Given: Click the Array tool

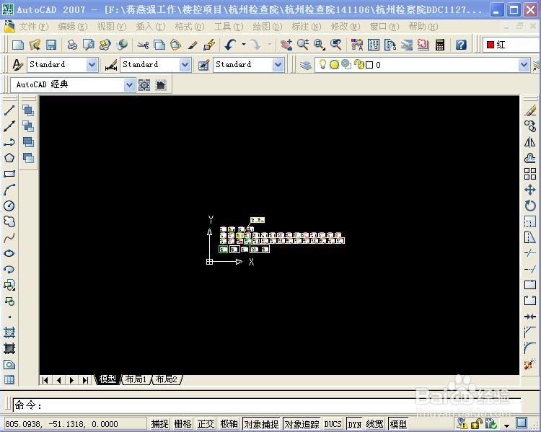Looking at the screenshot, I should tap(530, 174).
